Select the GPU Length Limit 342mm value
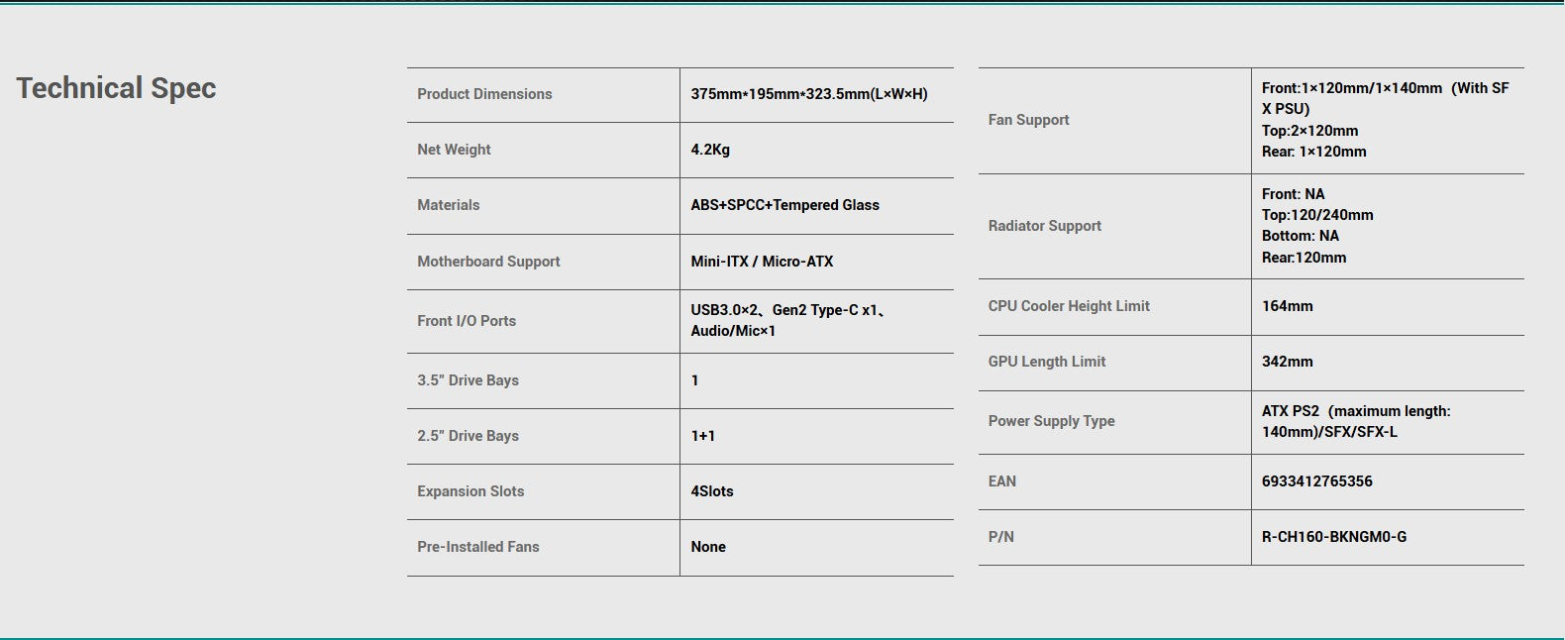The image size is (1565, 640). pyautogui.click(x=1287, y=362)
